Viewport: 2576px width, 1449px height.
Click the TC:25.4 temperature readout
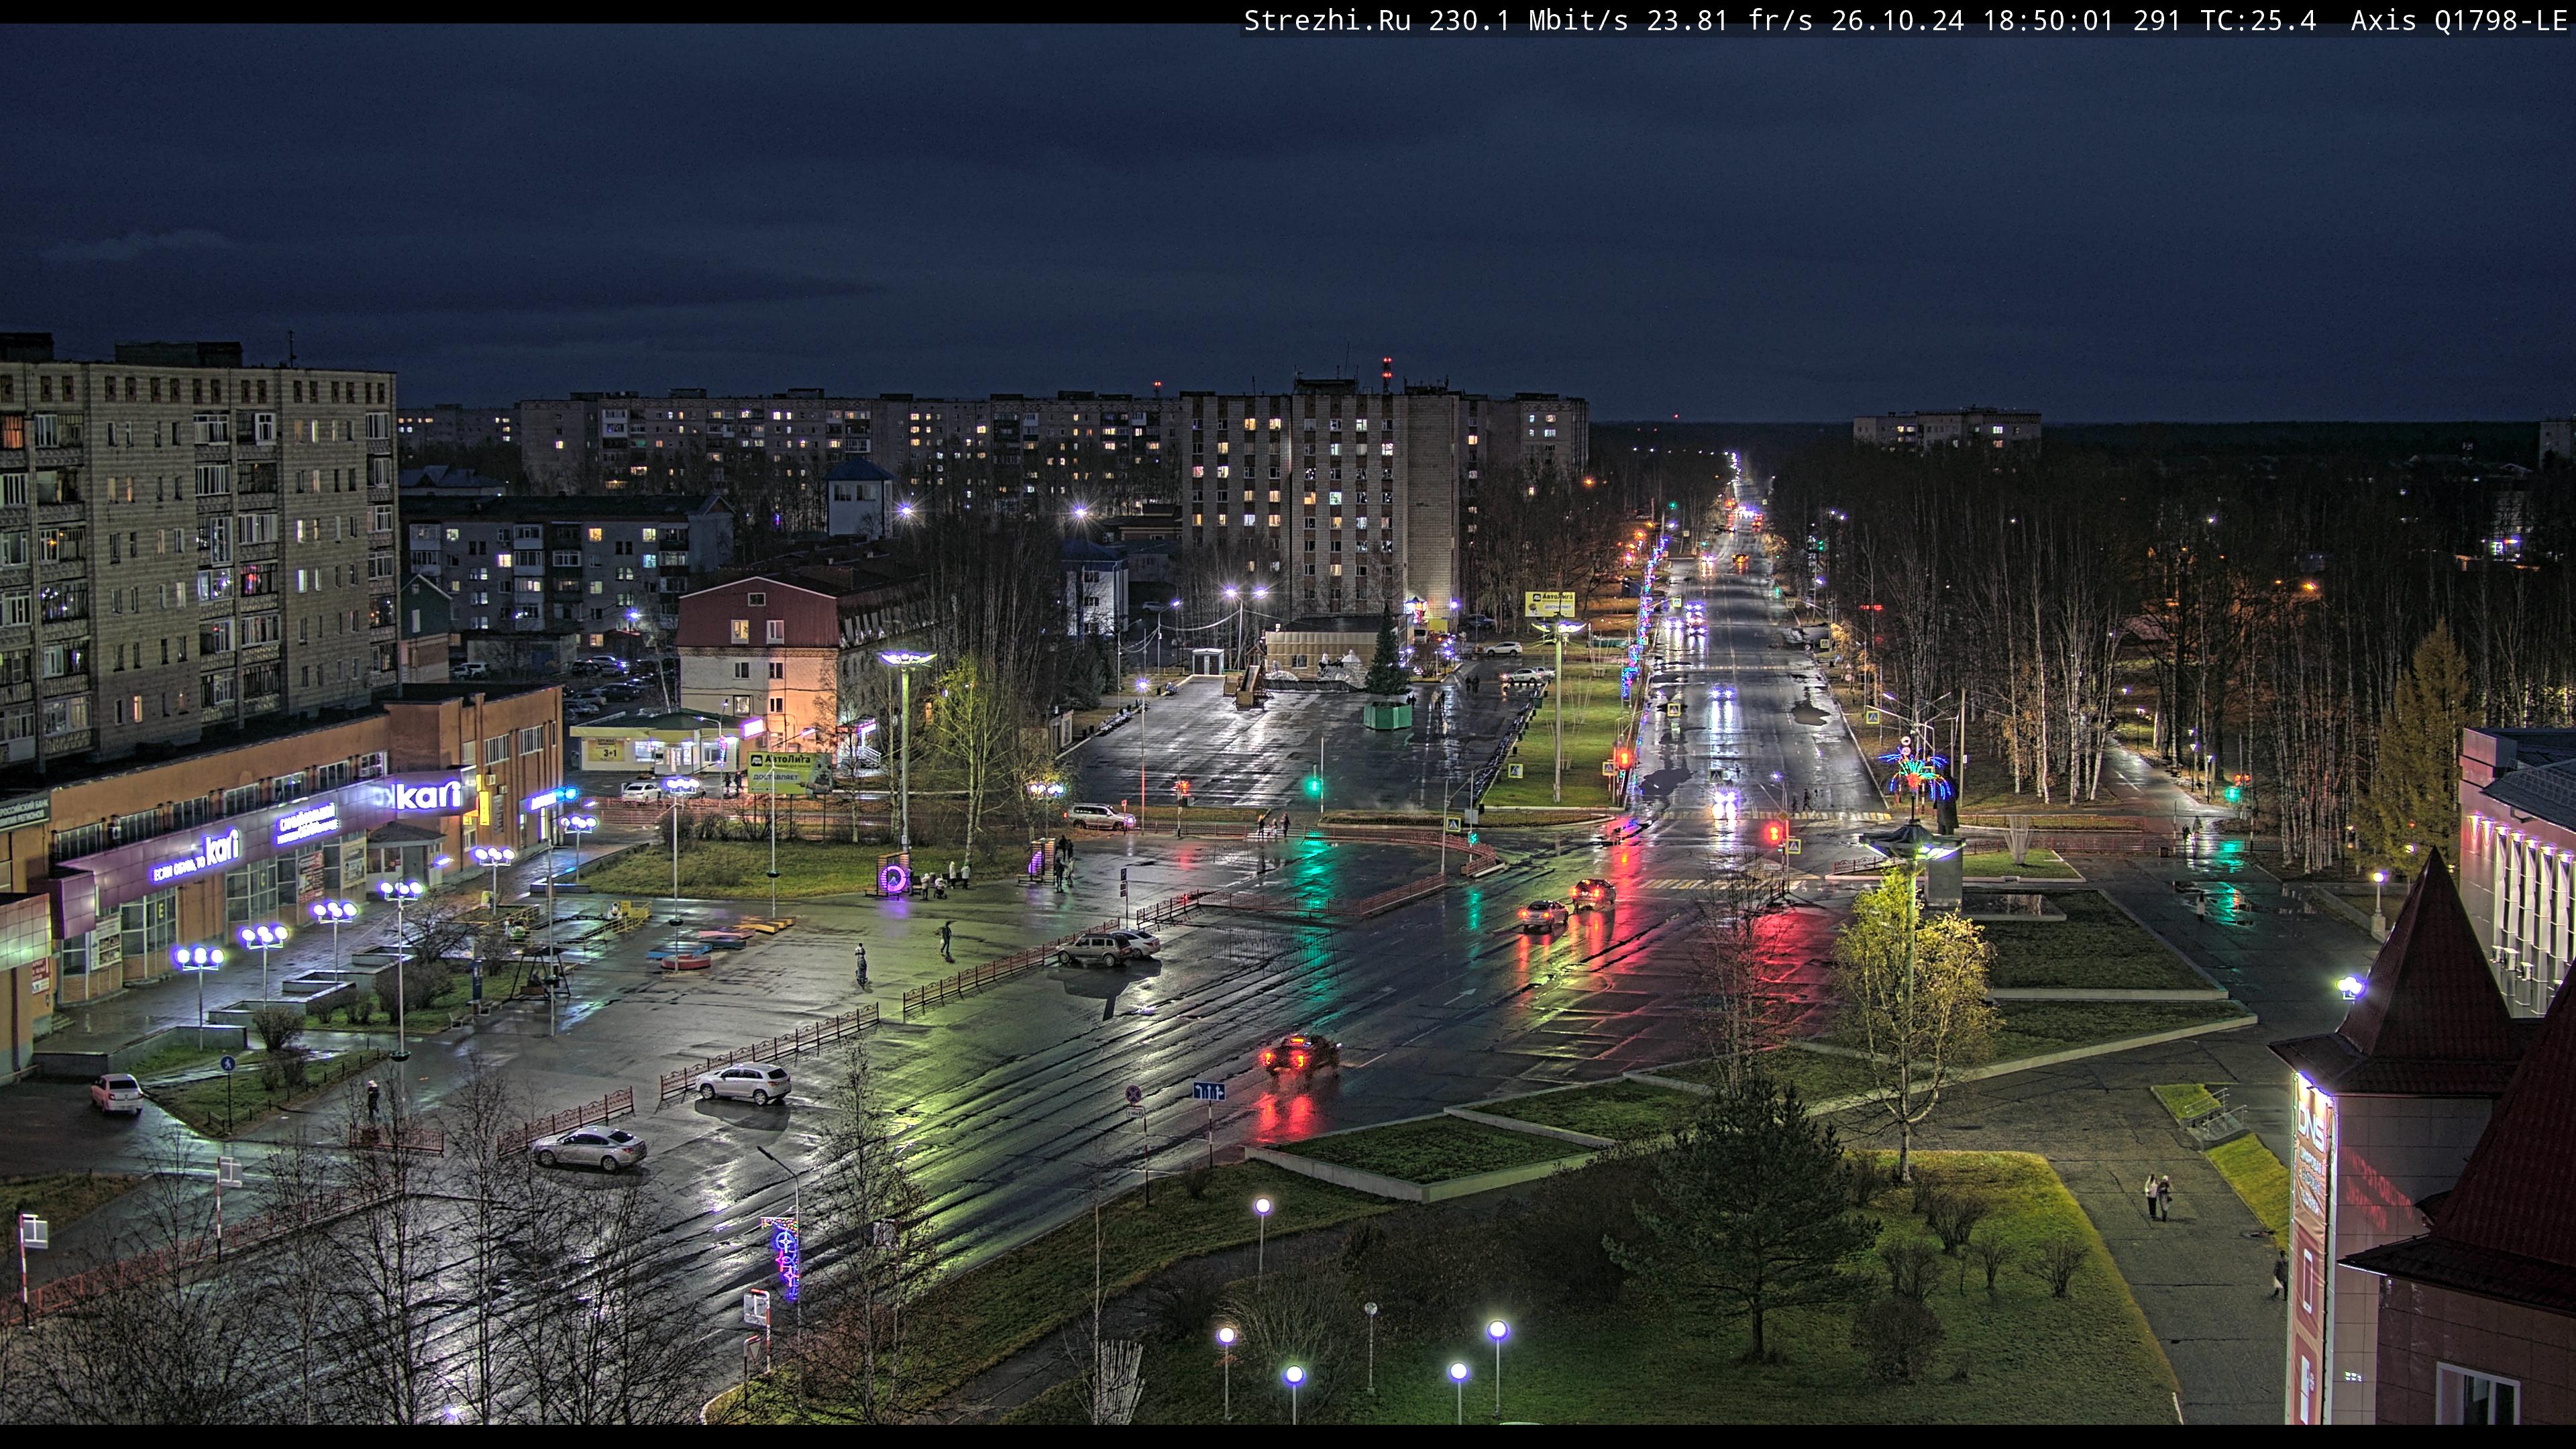[2259, 21]
